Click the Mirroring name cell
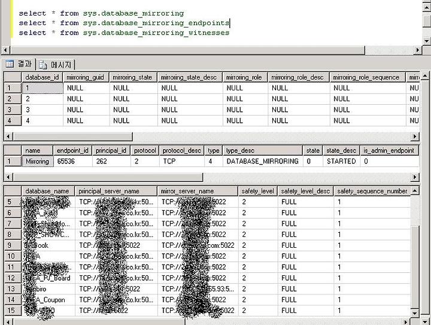Viewport: 431px width, 325px height. click(37, 161)
